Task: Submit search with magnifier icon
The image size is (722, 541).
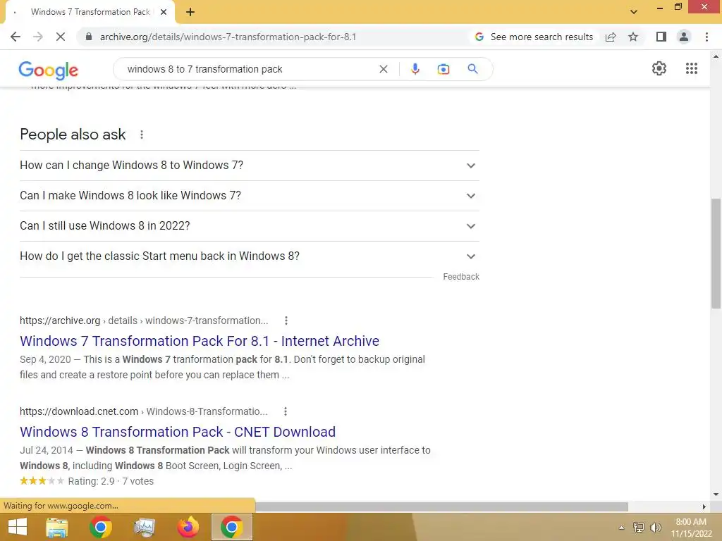Action: click(x=472, y=69)
